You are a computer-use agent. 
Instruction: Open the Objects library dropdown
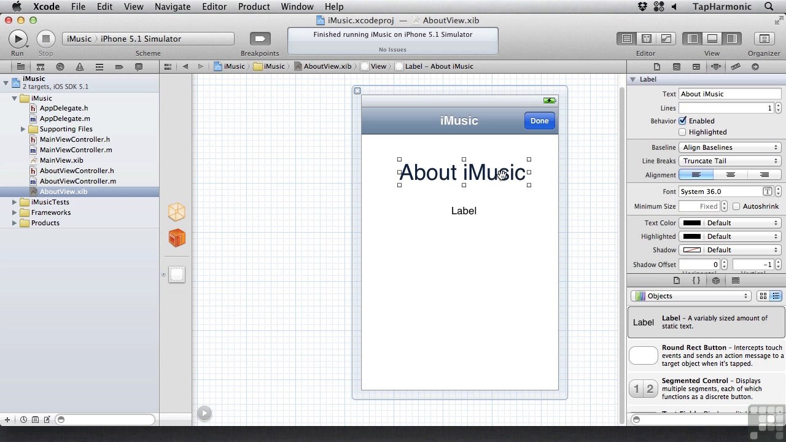click(x=691, y=296)
